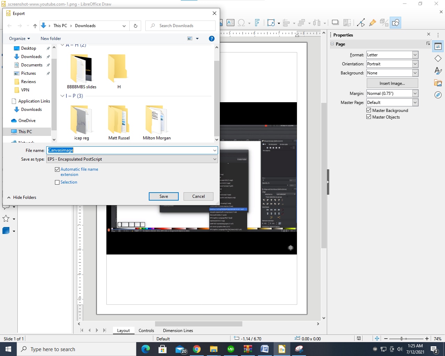445x356 pixels.
Task: Enable the Selection checkbox
Action: [57, 183]
